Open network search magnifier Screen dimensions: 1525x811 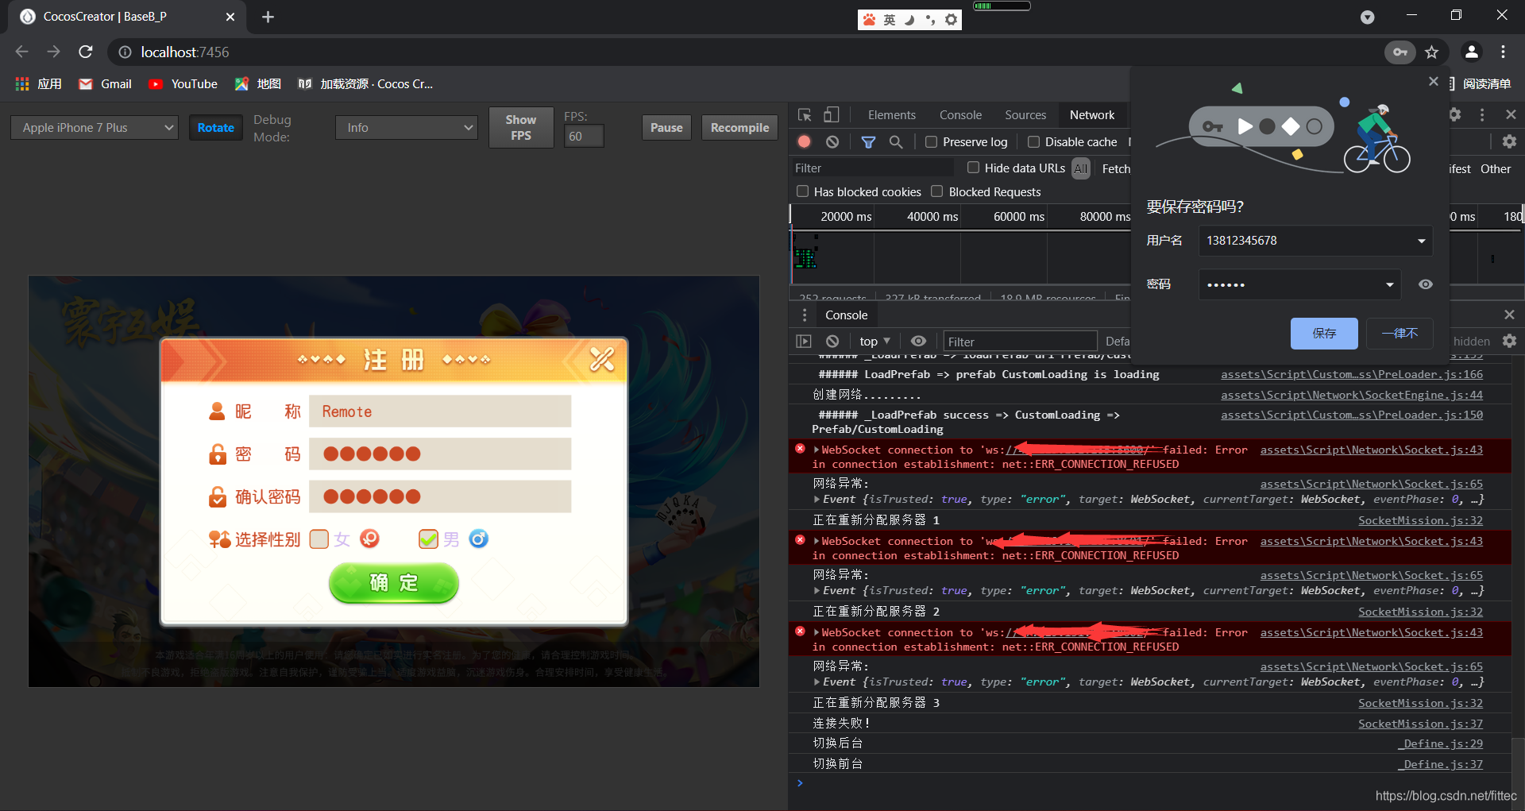click(895, 141)
